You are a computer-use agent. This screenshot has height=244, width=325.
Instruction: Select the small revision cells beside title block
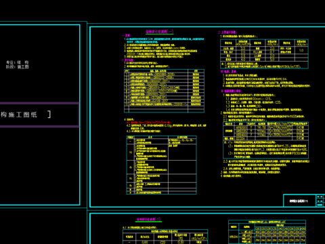click(x=320, y=201)
